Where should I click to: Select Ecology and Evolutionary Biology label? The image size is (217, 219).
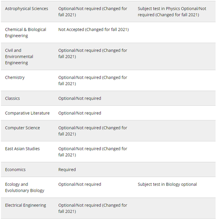pyautogui.click(x=24, y=187)
